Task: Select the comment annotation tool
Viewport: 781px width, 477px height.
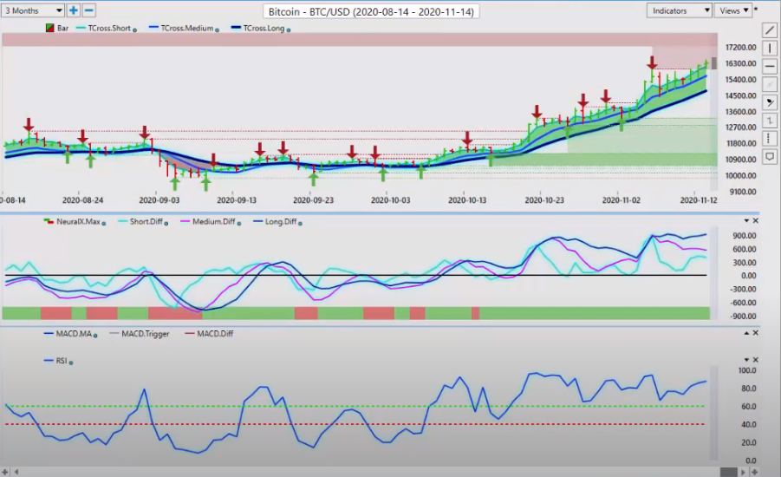Action: coord(770,157)
